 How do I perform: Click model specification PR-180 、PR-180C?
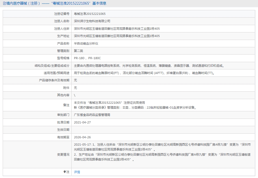point(87,58)
